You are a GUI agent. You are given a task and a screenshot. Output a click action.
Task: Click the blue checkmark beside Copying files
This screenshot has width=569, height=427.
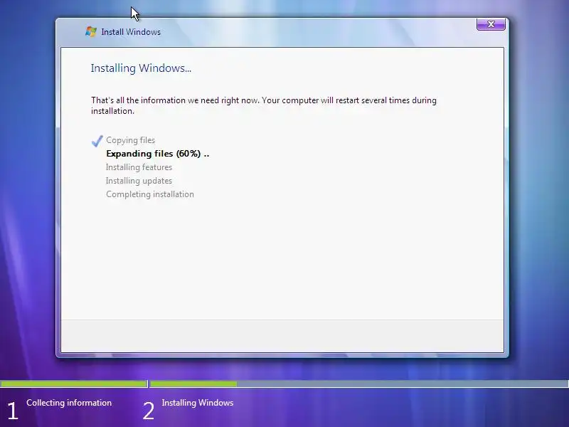[97, 140]
